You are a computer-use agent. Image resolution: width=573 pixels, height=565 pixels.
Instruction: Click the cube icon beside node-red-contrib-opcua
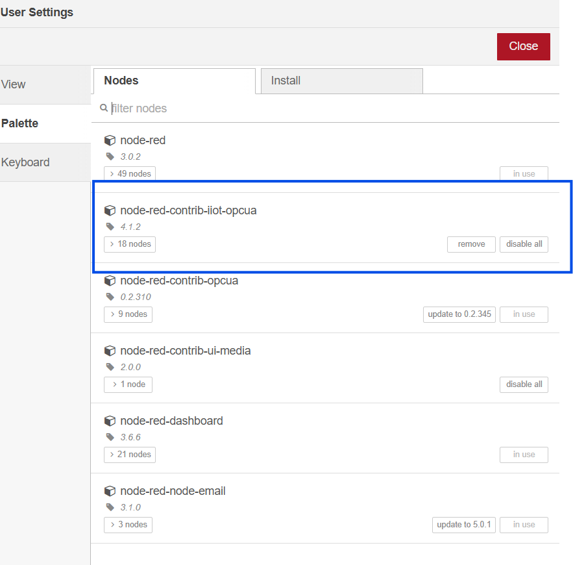tap(110, 281)
